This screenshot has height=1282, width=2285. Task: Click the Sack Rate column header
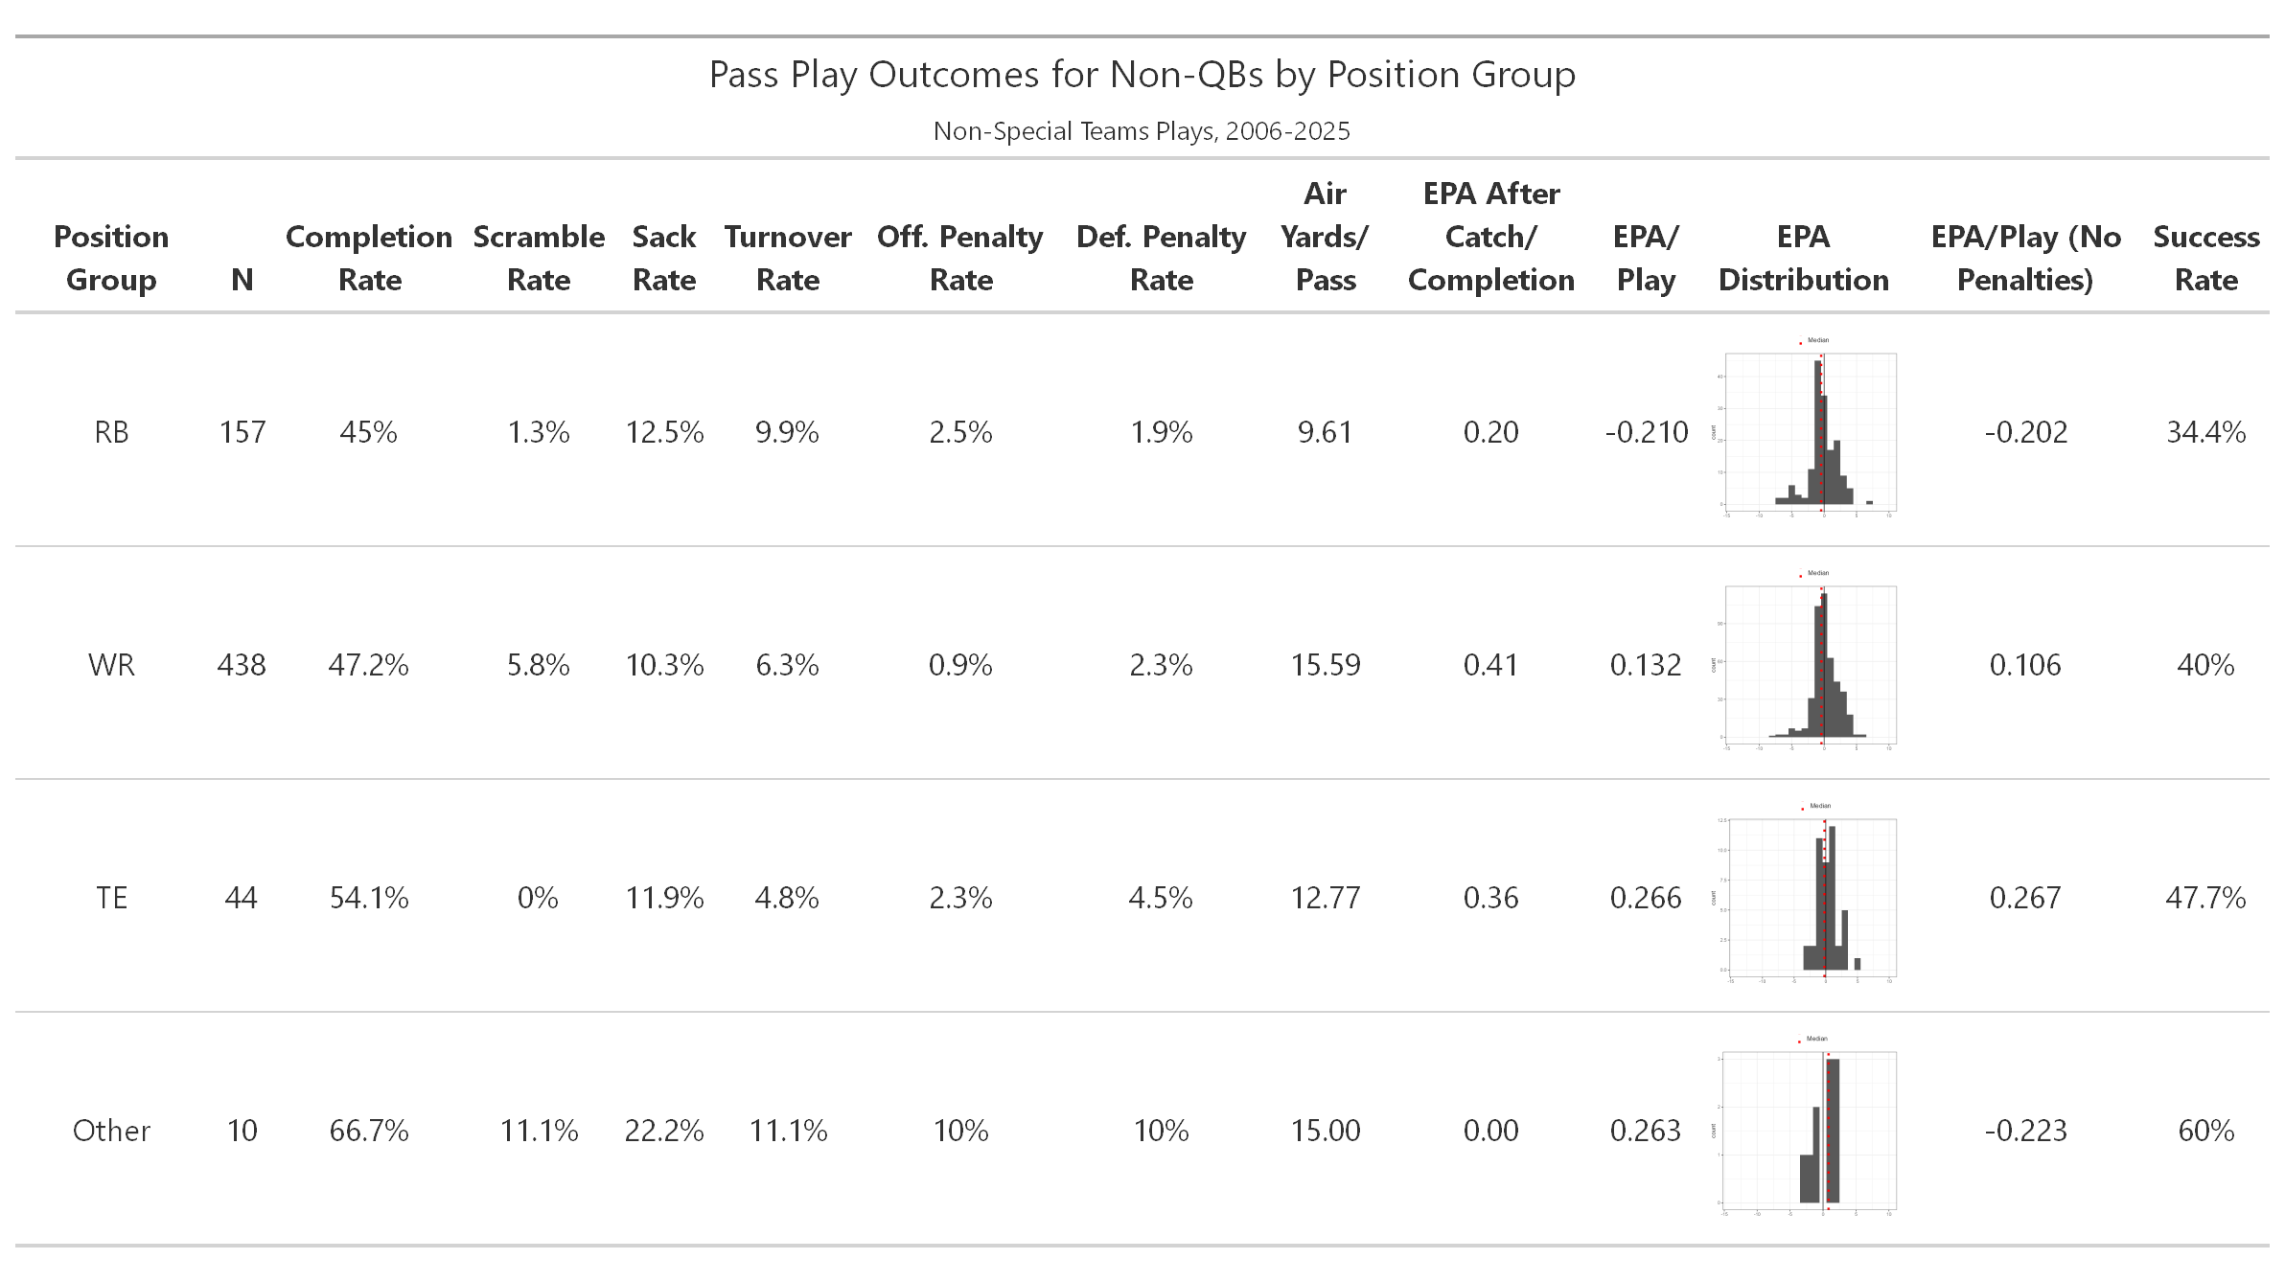tap(664, 258)
